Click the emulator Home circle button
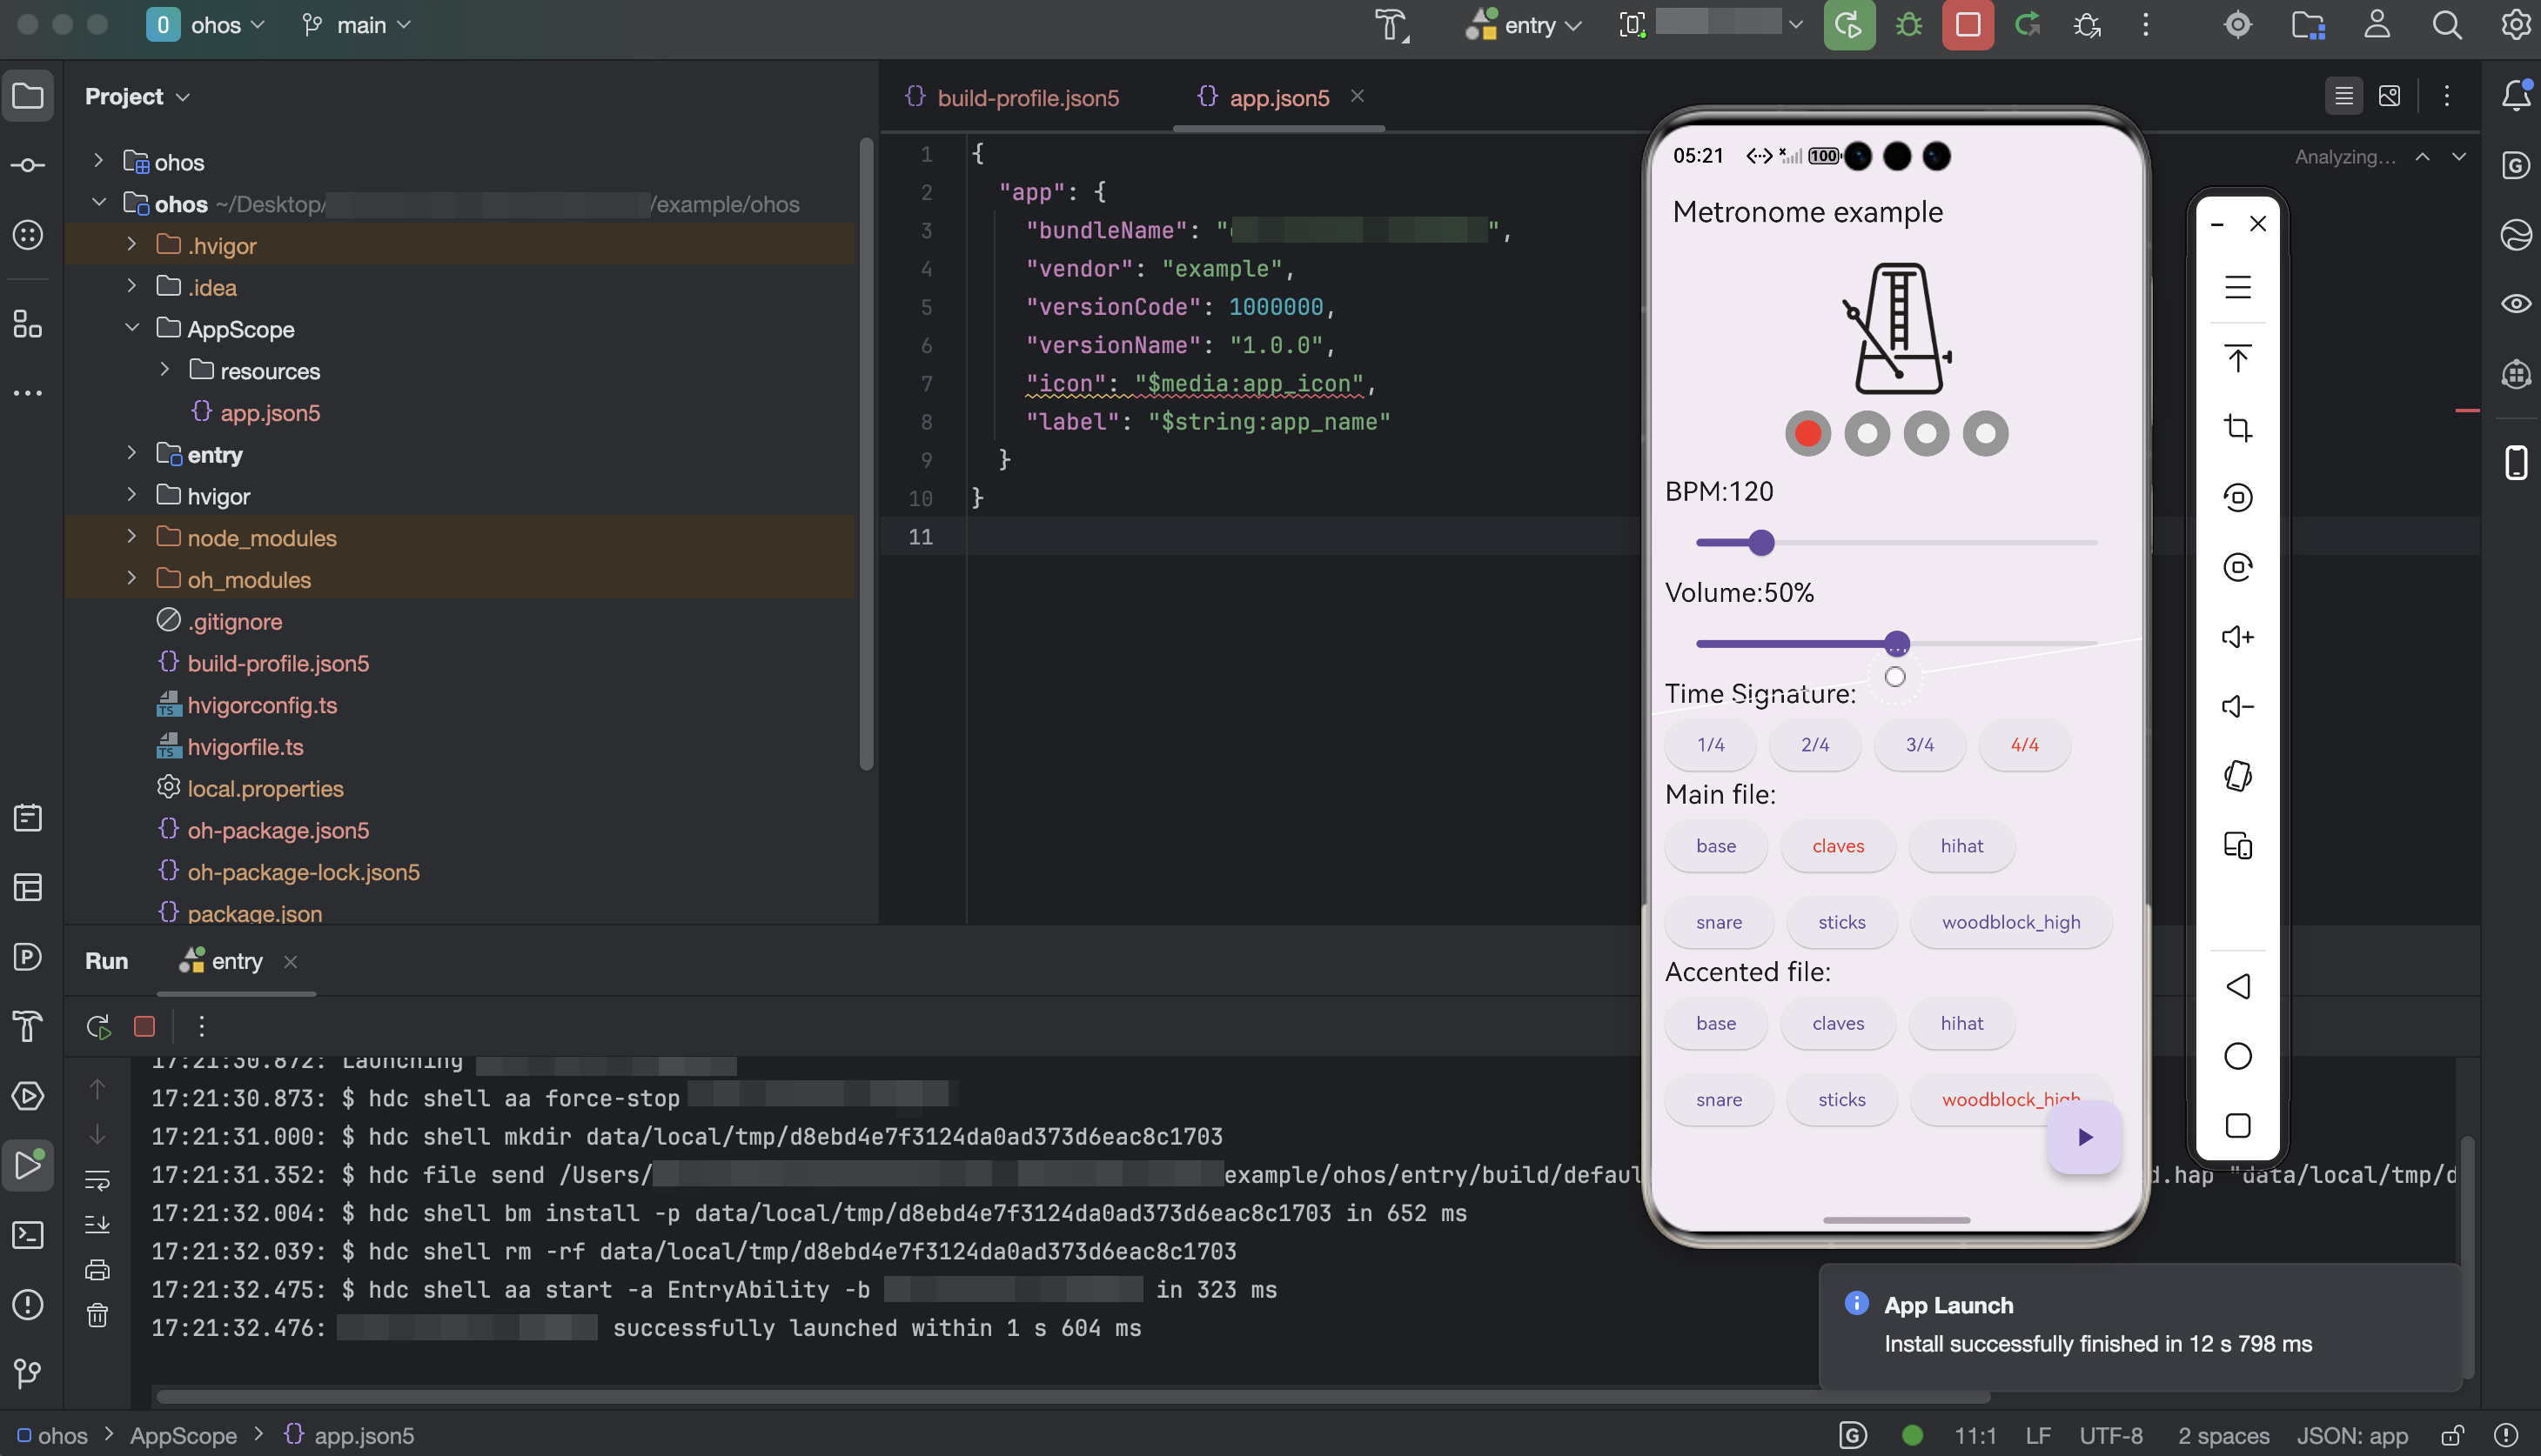This screenshot has height=1456, width=2541. pos(2237,1056)
